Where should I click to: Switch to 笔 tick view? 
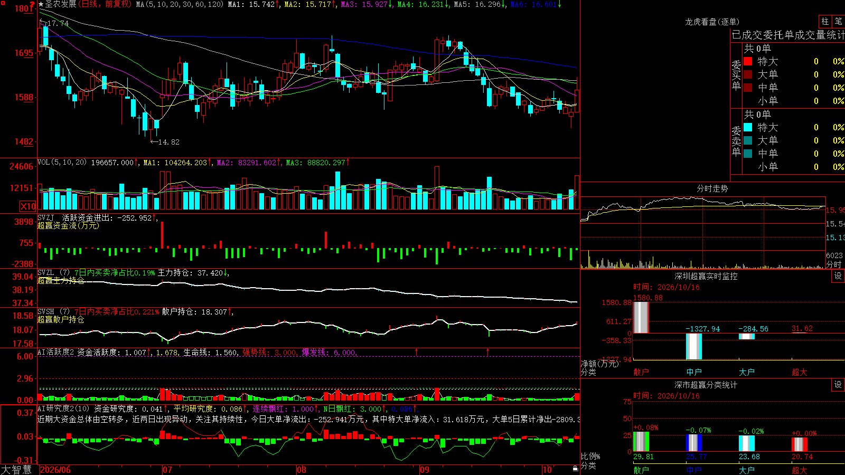tap(838, 21)
